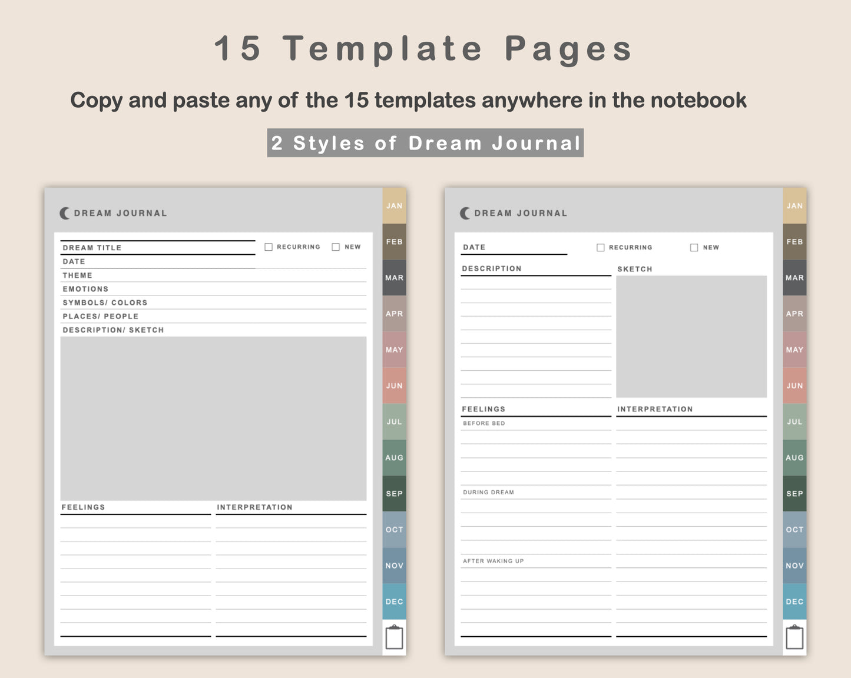Open the JAN tab on left page
This screenshot has height=678, width=851.
tap(394, 206)
